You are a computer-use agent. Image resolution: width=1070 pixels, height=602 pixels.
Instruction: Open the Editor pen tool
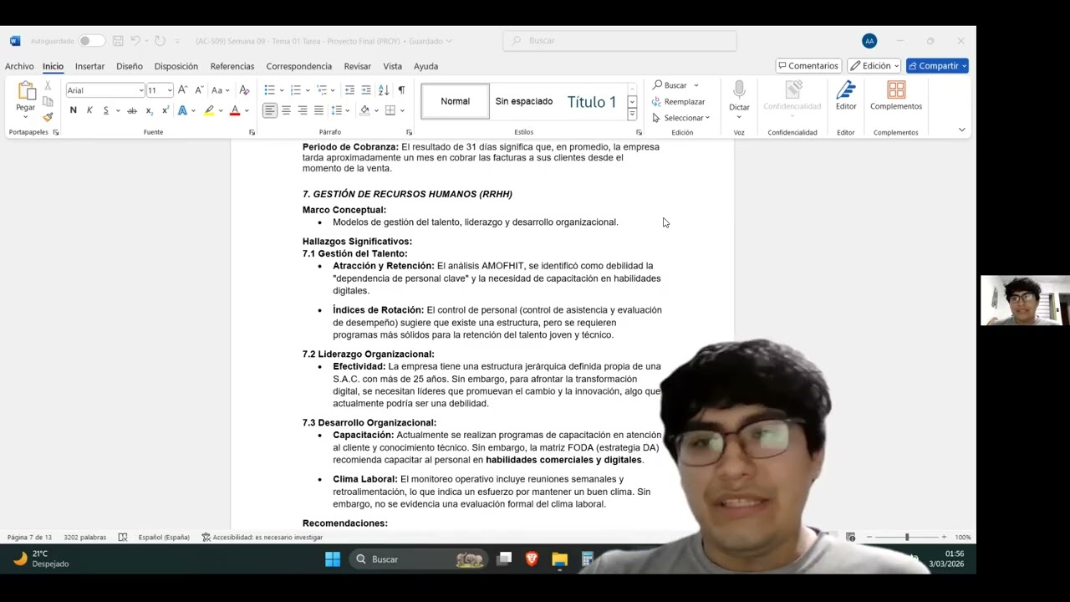point(846,95)
